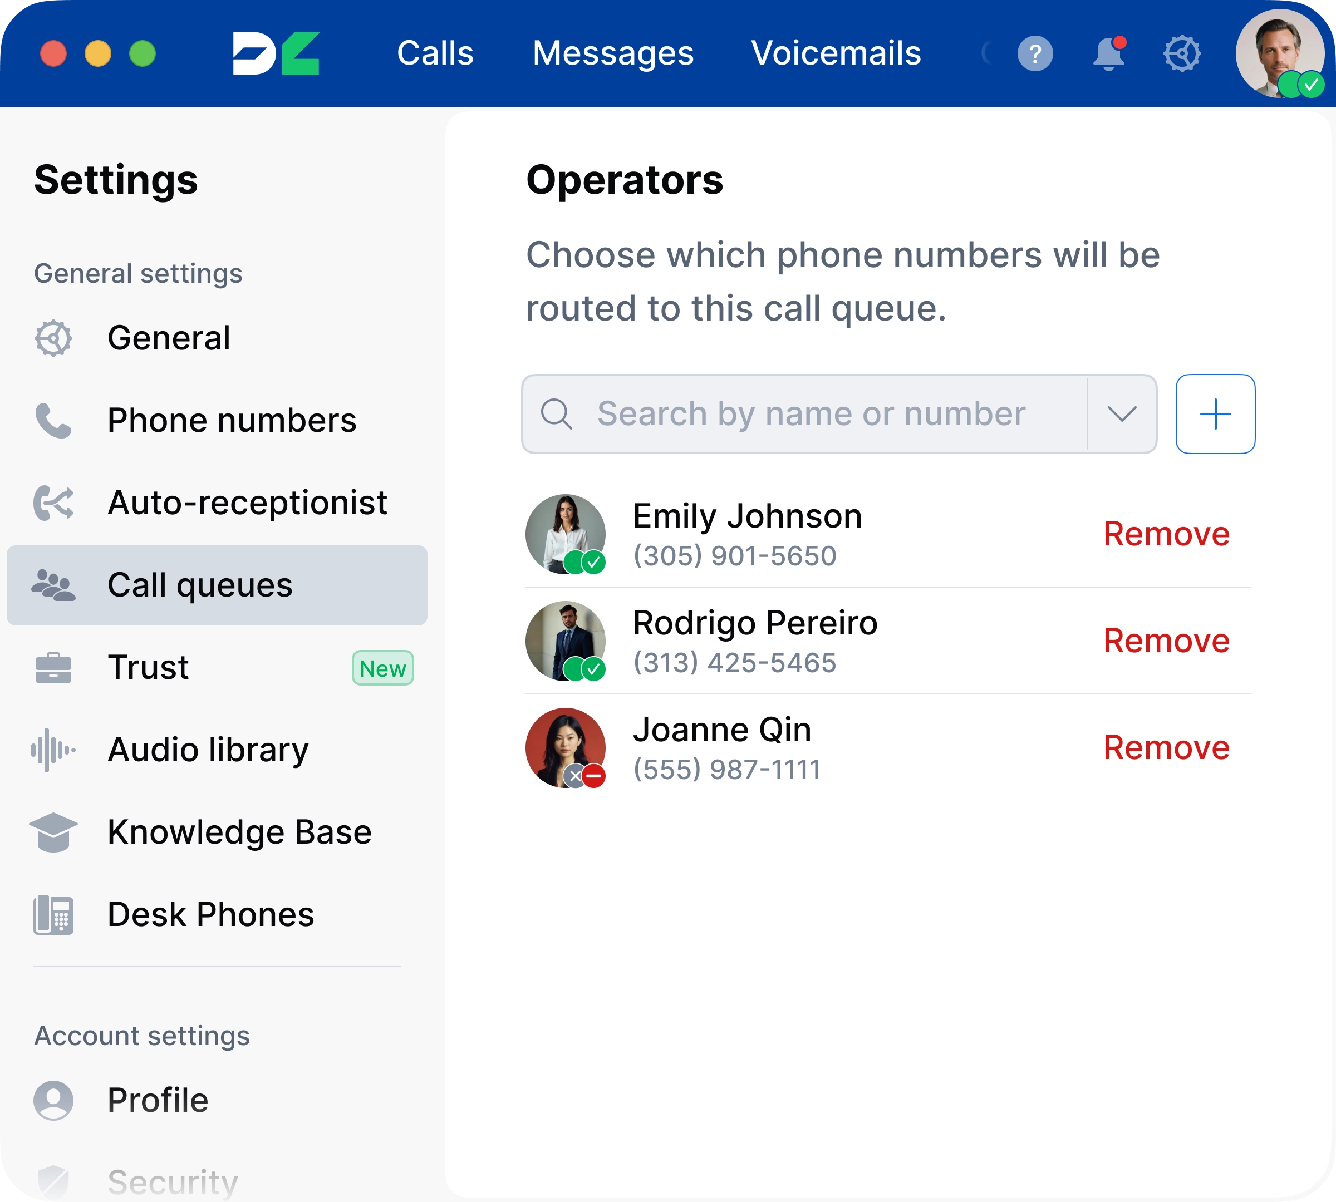Open the Voicemails tab
Screen dimensions: 1336x1202
tap(837, 53)
